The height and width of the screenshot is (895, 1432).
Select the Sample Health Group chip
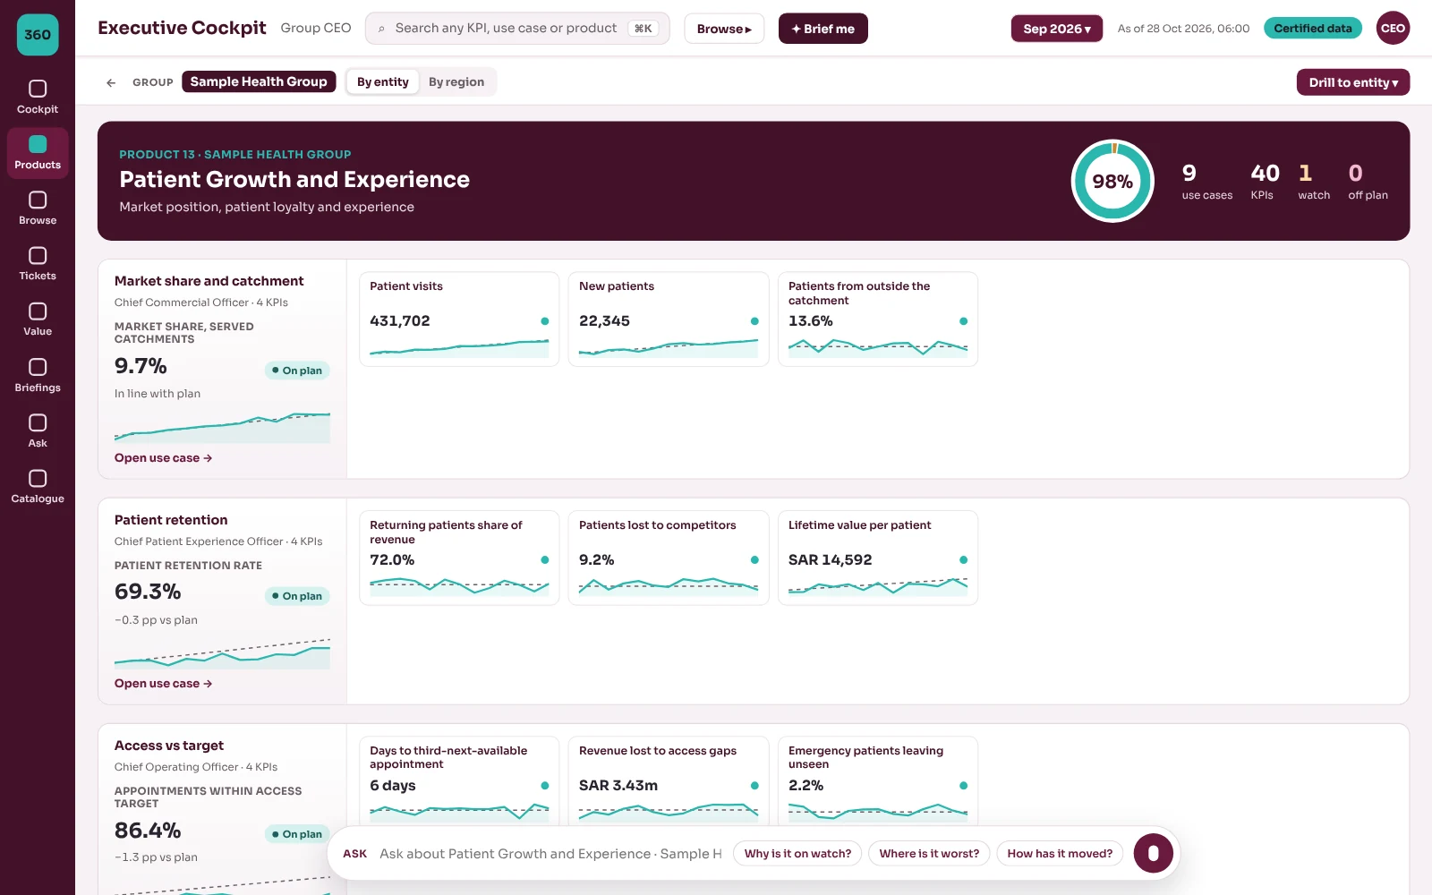pos(259,81)
